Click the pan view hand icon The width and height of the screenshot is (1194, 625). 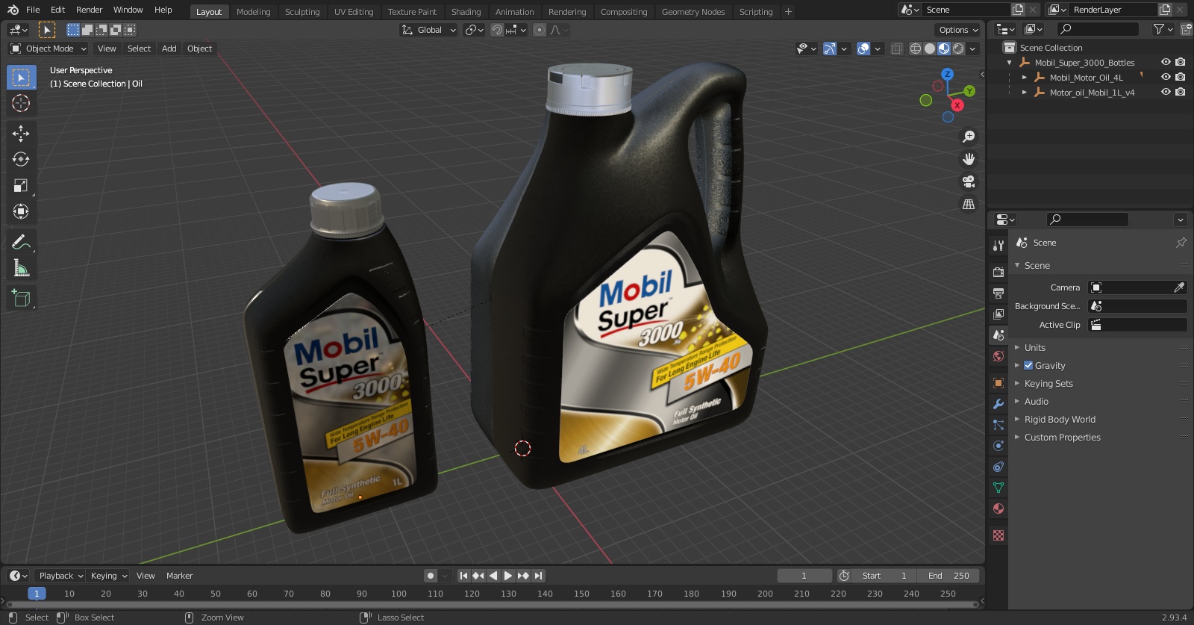[x=969, y=159]
